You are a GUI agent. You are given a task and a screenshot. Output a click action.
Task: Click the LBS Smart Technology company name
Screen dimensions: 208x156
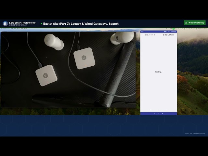coord(22,23)
